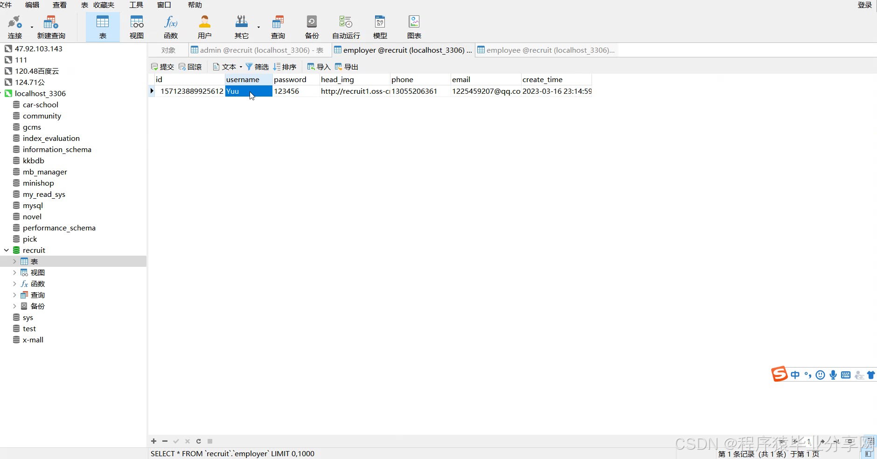This screenshot has height=459, width=877.
Task: Select the localhost_3306 connection
Action: click(x=40, y=93)
